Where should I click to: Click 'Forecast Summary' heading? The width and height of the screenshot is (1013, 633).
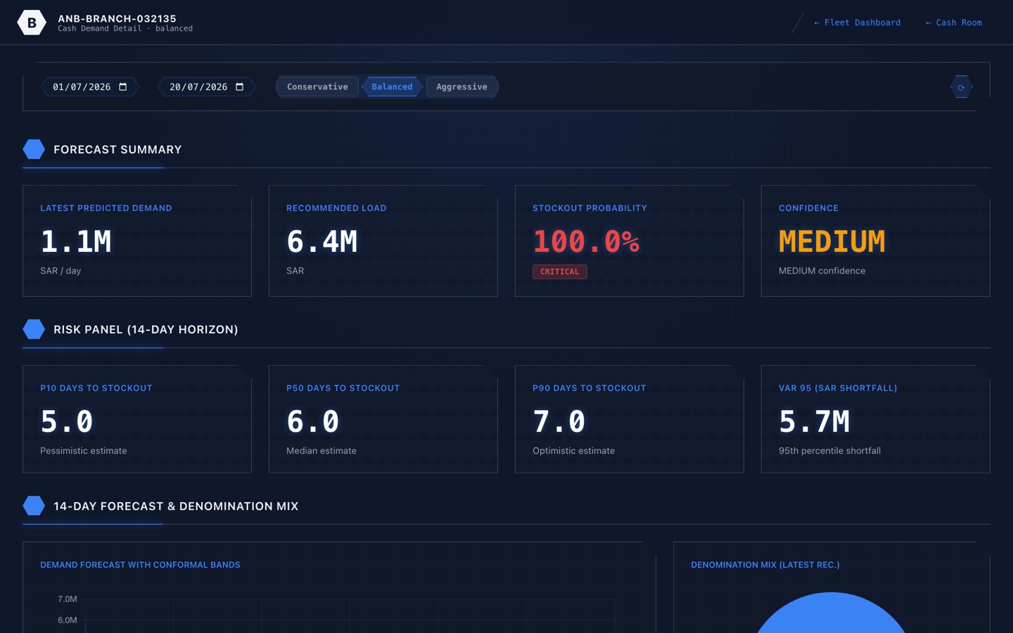click(x=117, y=150)
